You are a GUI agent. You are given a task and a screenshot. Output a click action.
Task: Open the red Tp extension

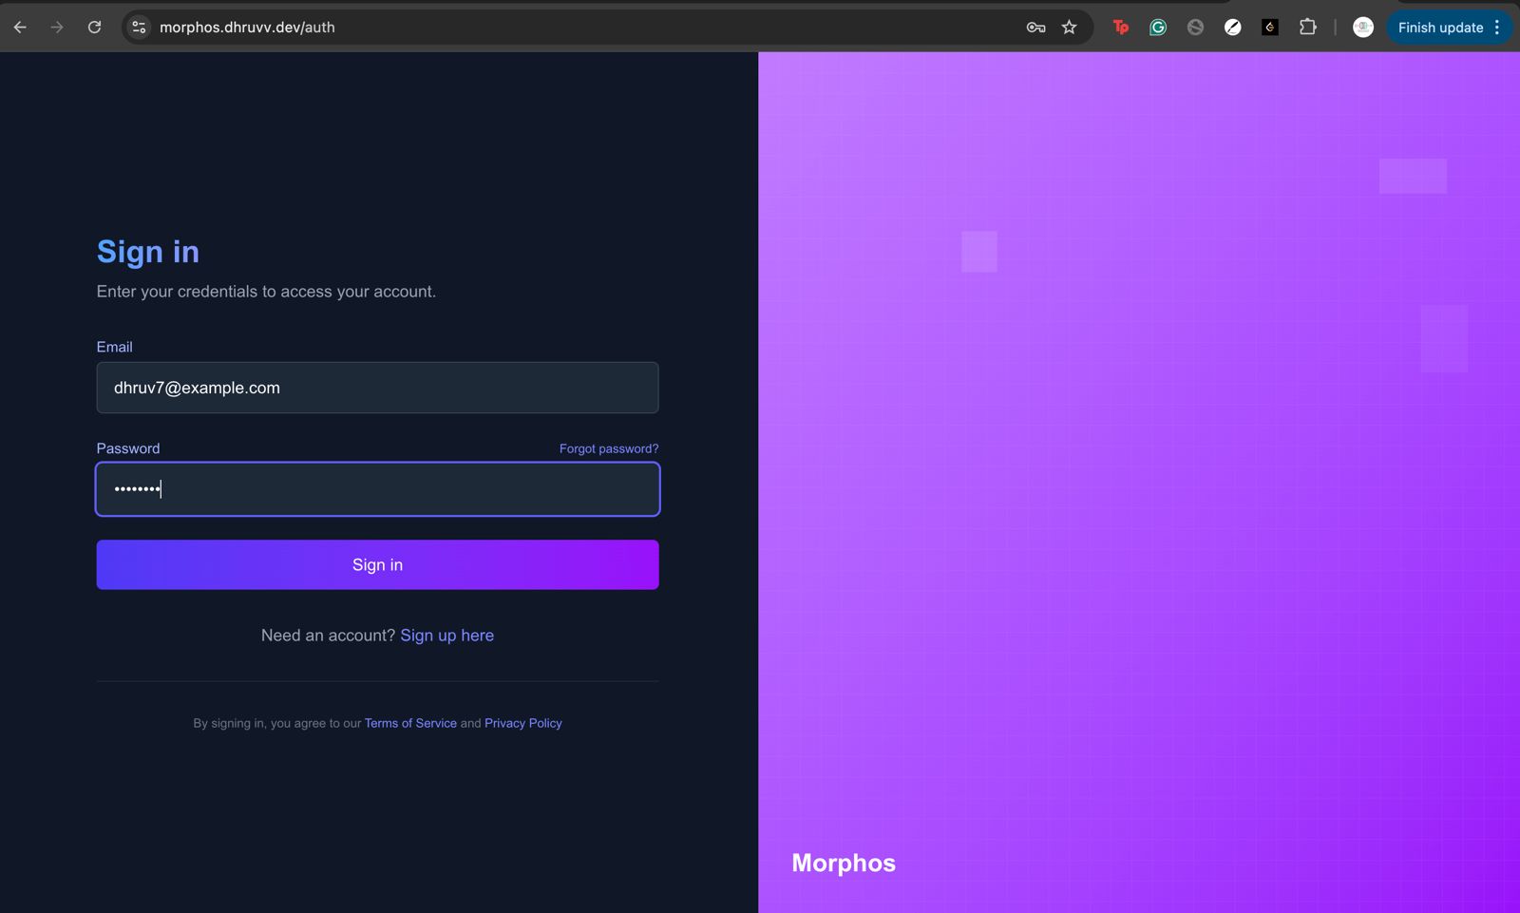[1121, 28]
